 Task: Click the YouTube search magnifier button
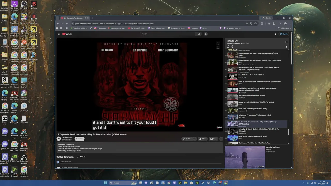coord(199,34)
